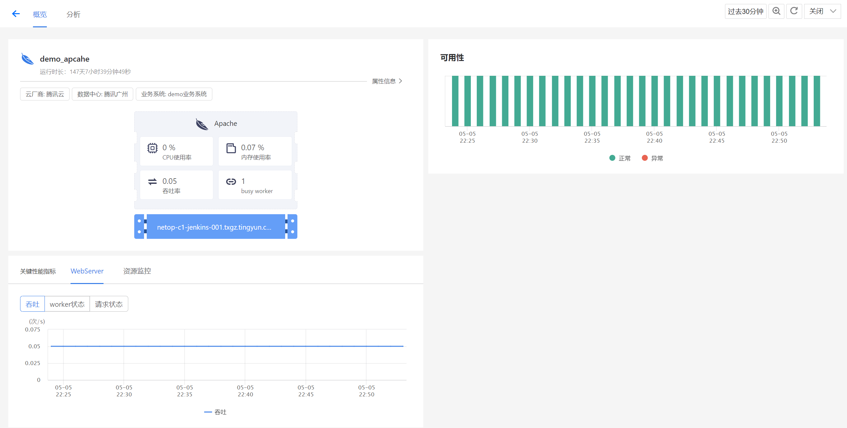Expand 属性信息 details
The height and width of the screenshot is (428, 847).
click(x=387, y=81)
